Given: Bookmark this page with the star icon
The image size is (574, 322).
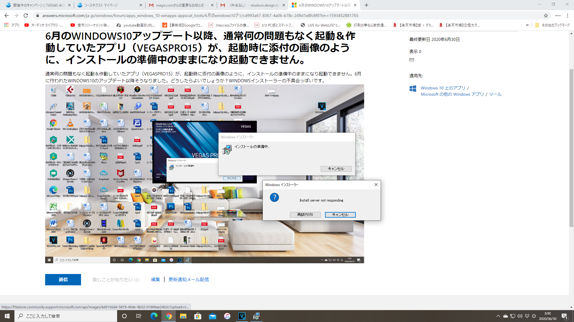Looking at the screenshot, I should (x=546, y=16).
